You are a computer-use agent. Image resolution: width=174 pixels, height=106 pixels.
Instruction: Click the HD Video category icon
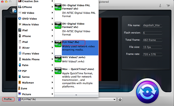20,13
